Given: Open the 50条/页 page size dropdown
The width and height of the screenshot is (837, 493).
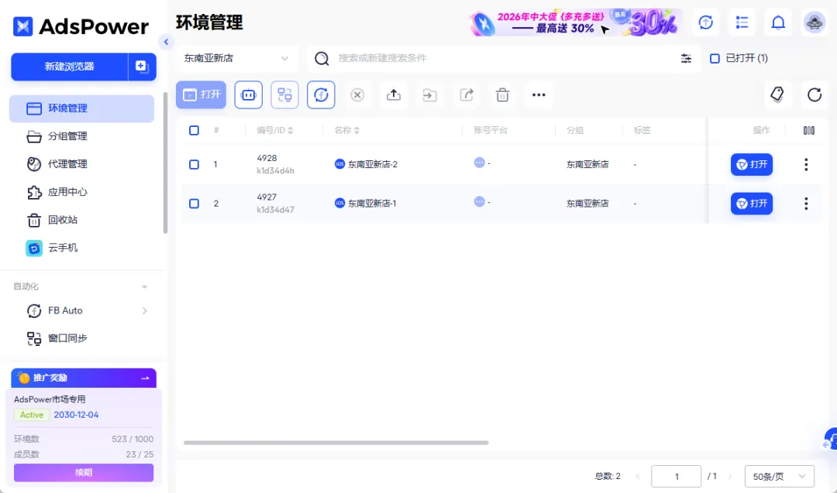Looking at the screenshot, I should (x=780, y=476).
